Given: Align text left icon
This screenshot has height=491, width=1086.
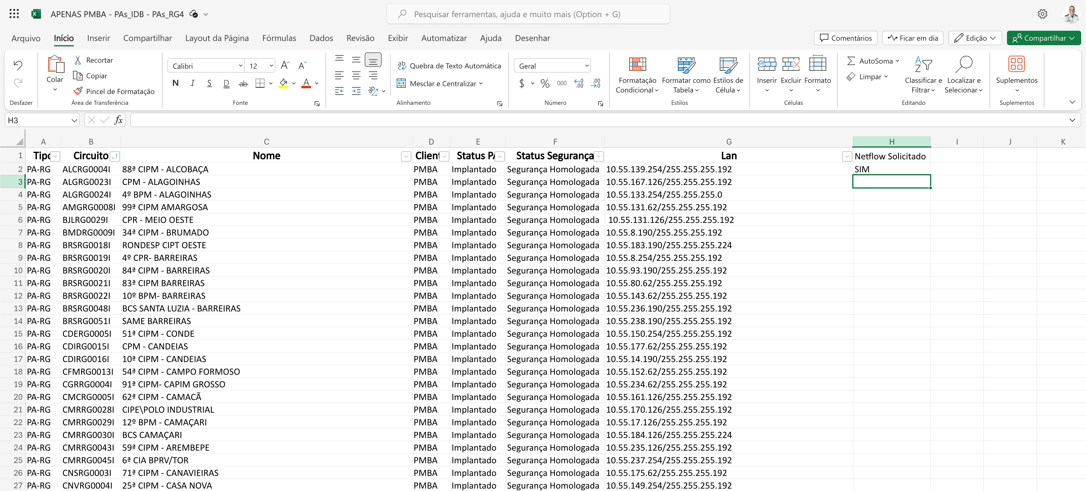Looking at the screenshot, I should pyautogui.click(x=339, y=75).
